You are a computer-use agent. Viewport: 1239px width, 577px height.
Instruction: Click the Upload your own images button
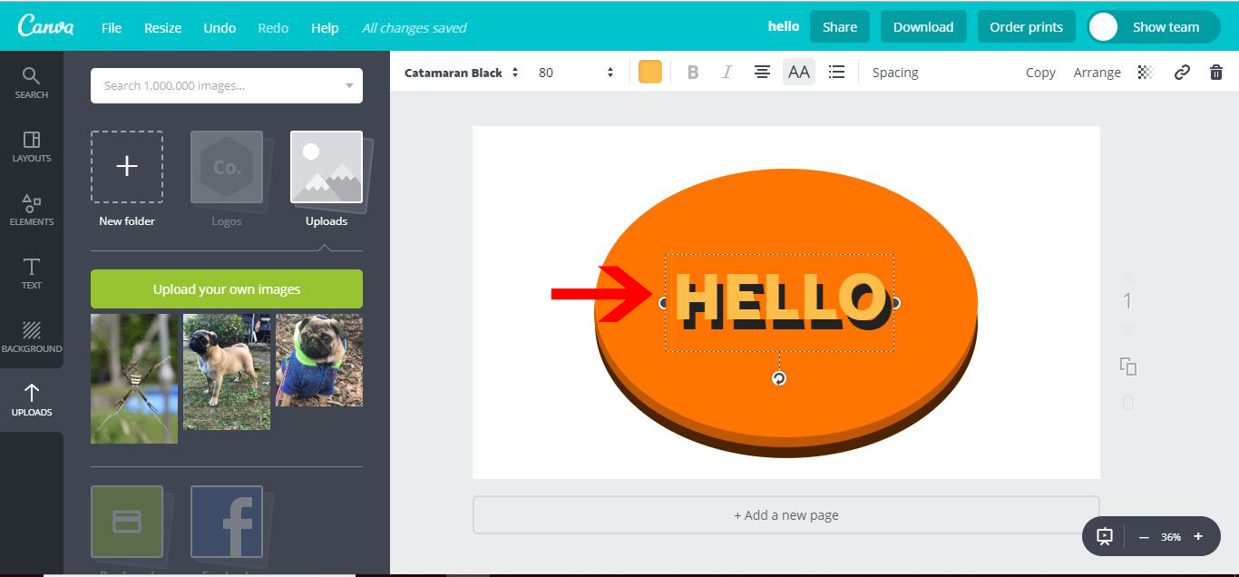pos(226,288)
